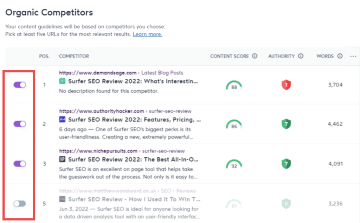Viewport: 360px width, 223px height.
Task: Click the content score gauge showing 86
Action: point(234,124)
